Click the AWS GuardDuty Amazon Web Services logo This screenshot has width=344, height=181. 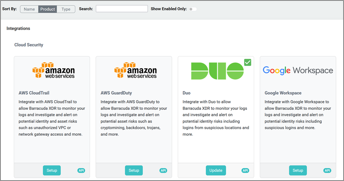coord(135,71)
